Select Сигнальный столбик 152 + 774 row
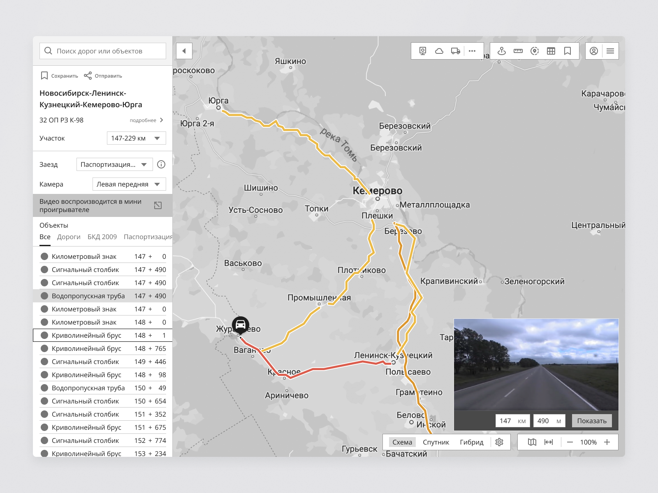Viewport: 658px width, 493px height. click(103, 440)
